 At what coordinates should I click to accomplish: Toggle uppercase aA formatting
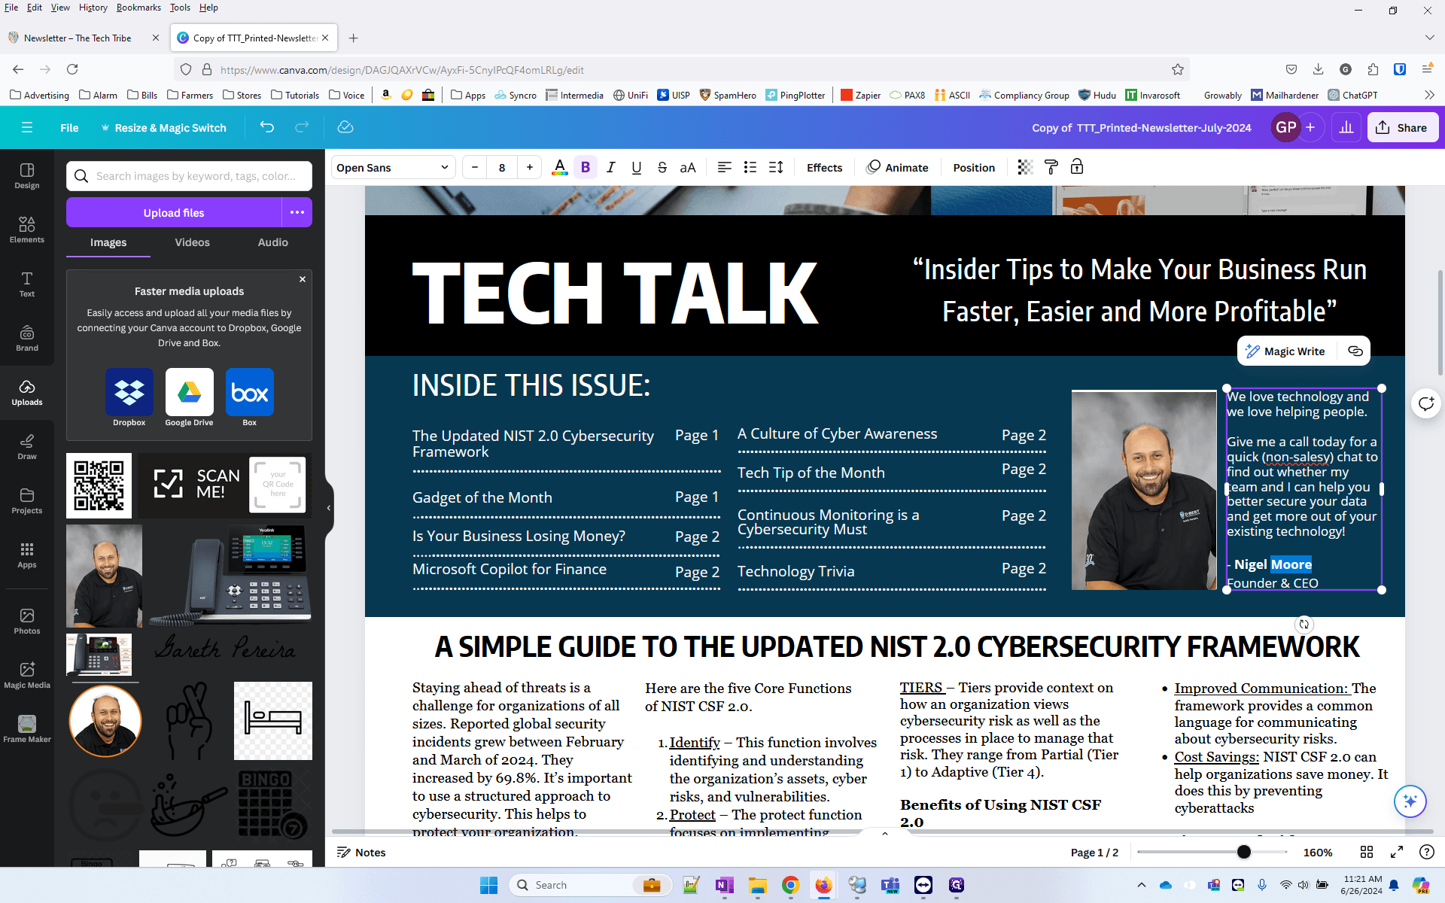(x=688, y=167)
